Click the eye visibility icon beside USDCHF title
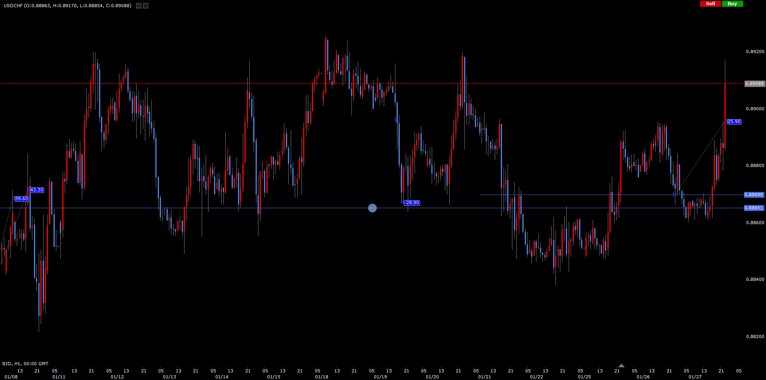The height and width of the screenshot is (380, 766). coord(139,6)
